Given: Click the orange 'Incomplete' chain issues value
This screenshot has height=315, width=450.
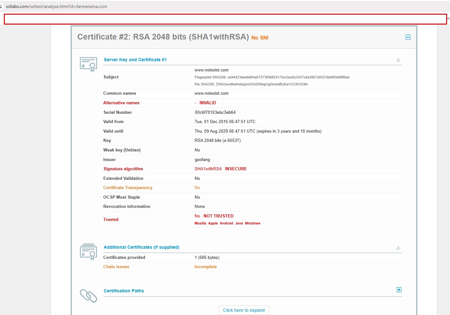Looking at the screenshot, I should [205, 267].
